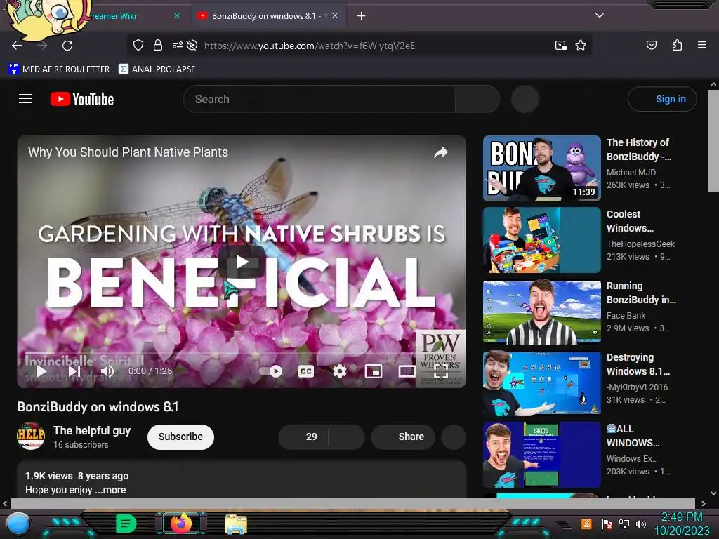Click the vertical page scrollbar thumb

tap(713, 140)
